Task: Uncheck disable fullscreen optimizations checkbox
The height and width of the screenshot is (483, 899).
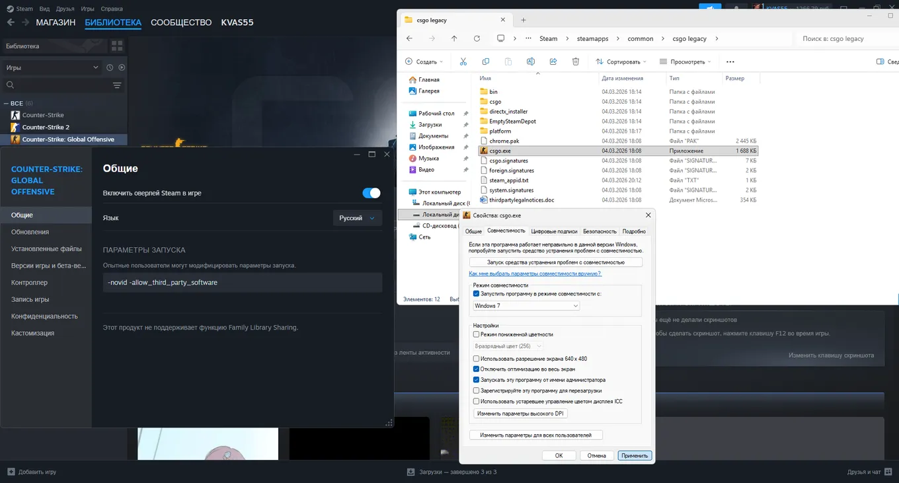Action: [x=477, y=369]
